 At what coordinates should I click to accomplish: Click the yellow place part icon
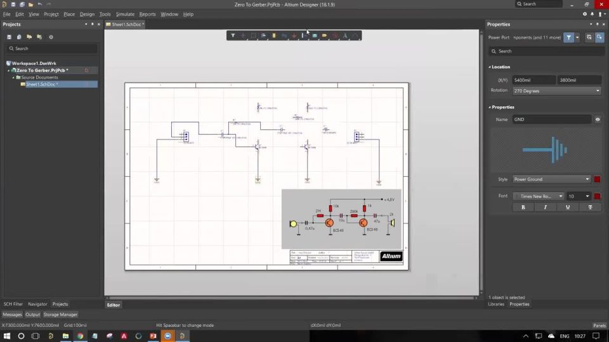[x=274, y=35]
